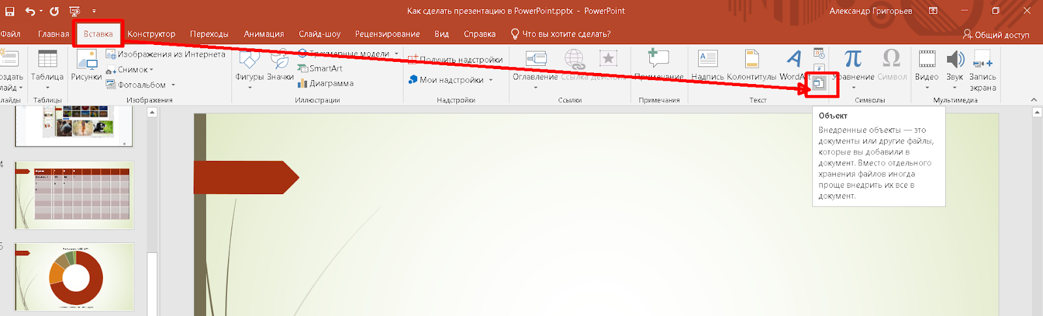
Task: Switch to the Конструктор tab
Action: coord(151,34)
